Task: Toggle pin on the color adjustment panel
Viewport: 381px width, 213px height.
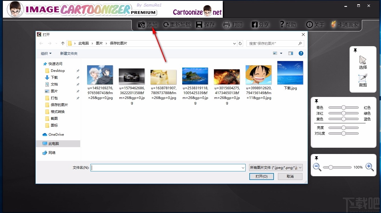Action: [x=316, y=101]
